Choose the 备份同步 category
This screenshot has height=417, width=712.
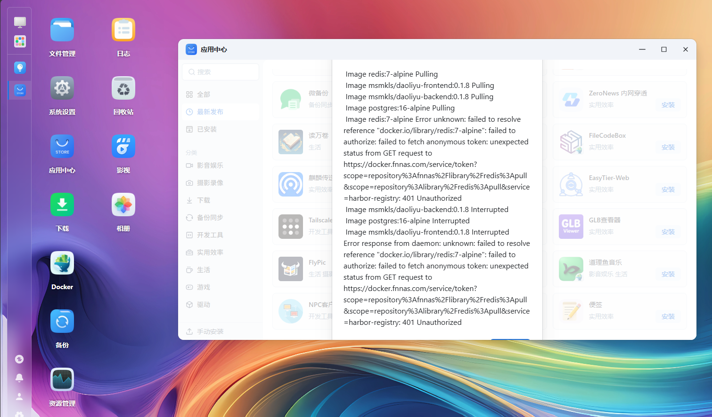click(221, 218)
